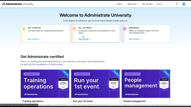Open My courses in navigation
Image resolution: width=191 pixels, height=107 pixels.
point(147,4)
